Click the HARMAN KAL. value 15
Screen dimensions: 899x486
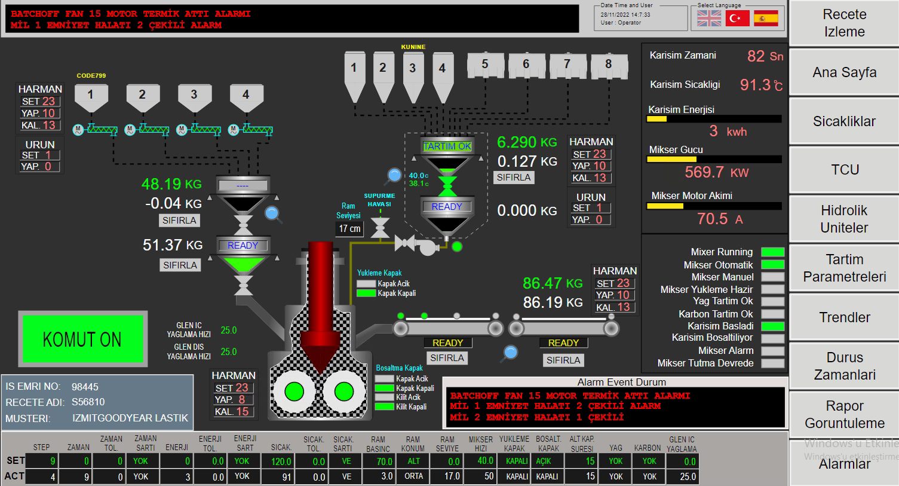point(234,411)
